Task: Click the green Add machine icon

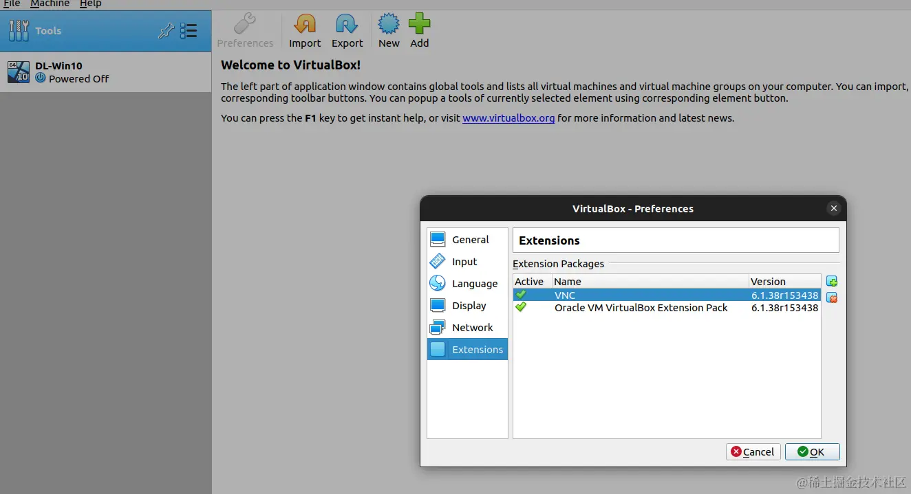Action: click(419, 24)
